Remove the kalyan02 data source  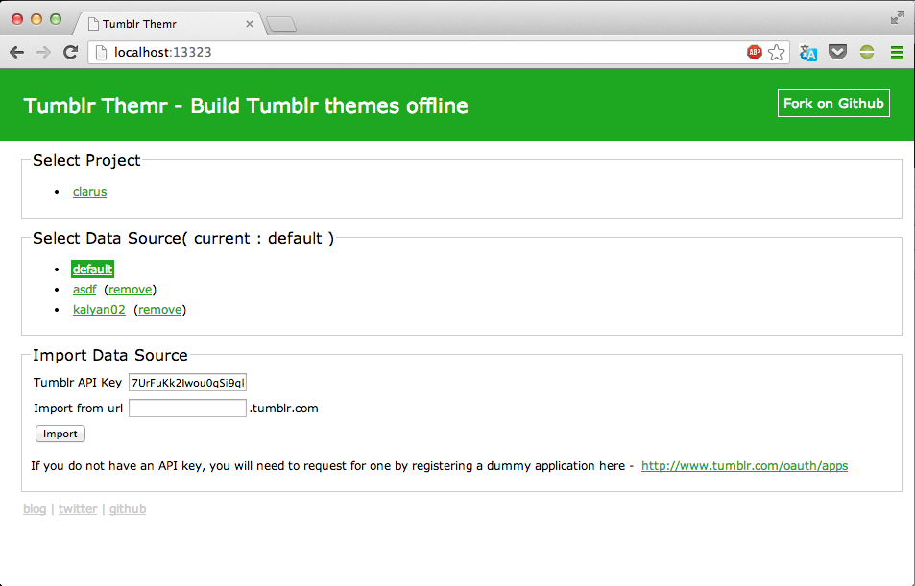click(x=160, y=309)
